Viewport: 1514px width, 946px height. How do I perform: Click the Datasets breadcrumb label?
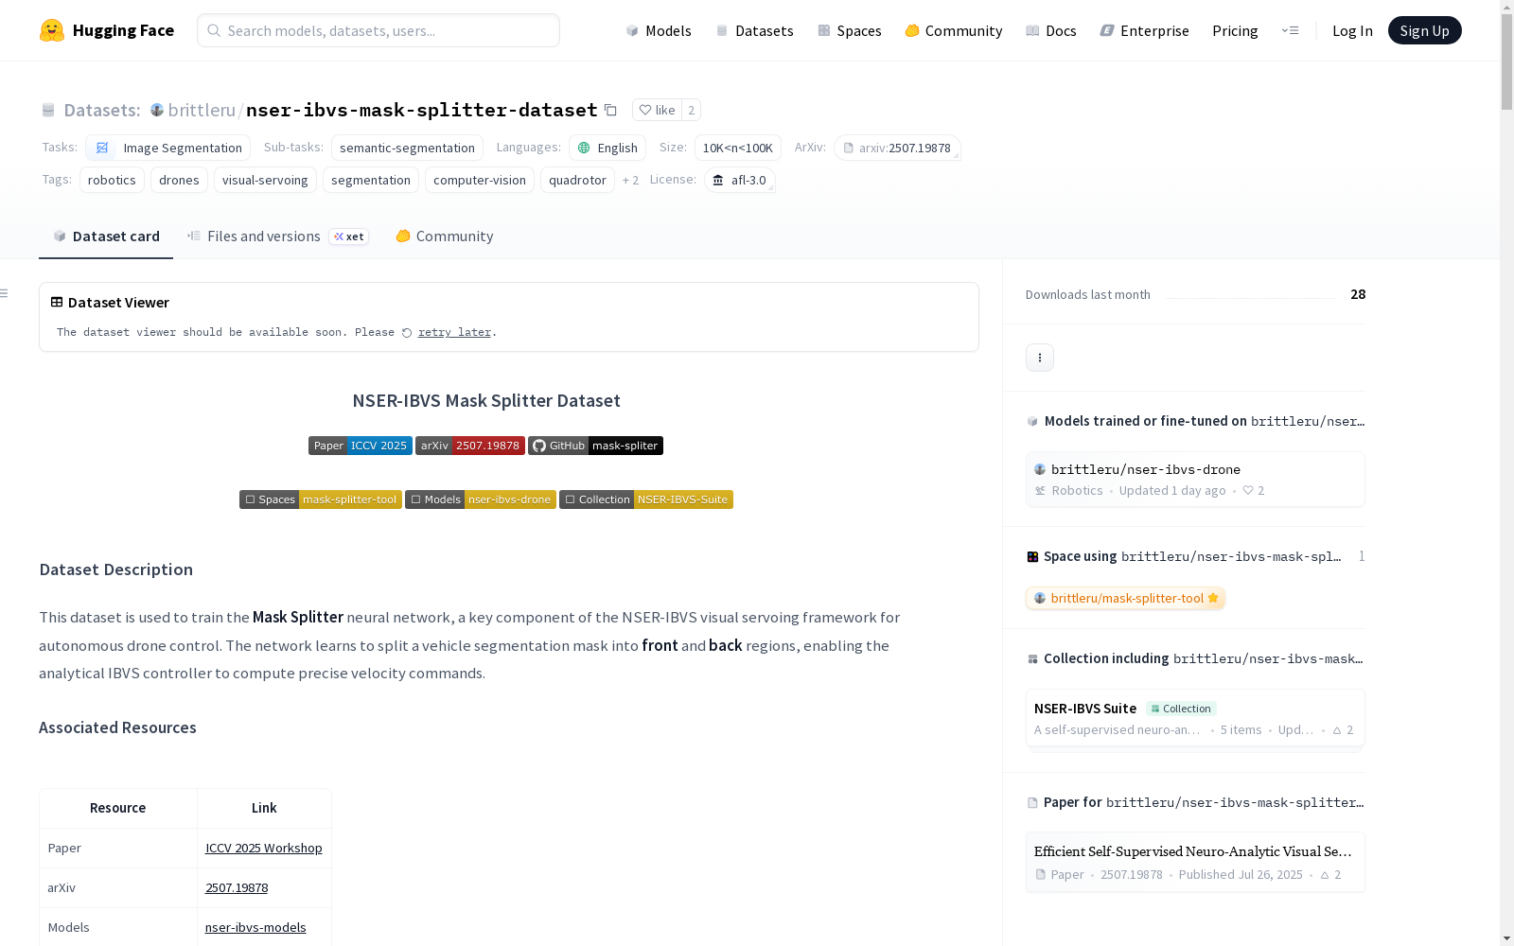[102, 110]
